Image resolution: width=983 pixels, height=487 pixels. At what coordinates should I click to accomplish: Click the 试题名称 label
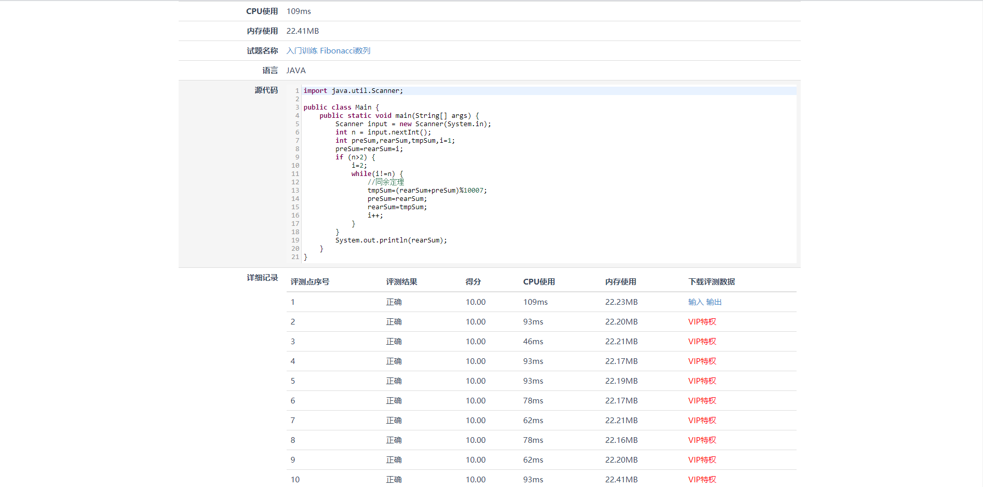[262, 51]
